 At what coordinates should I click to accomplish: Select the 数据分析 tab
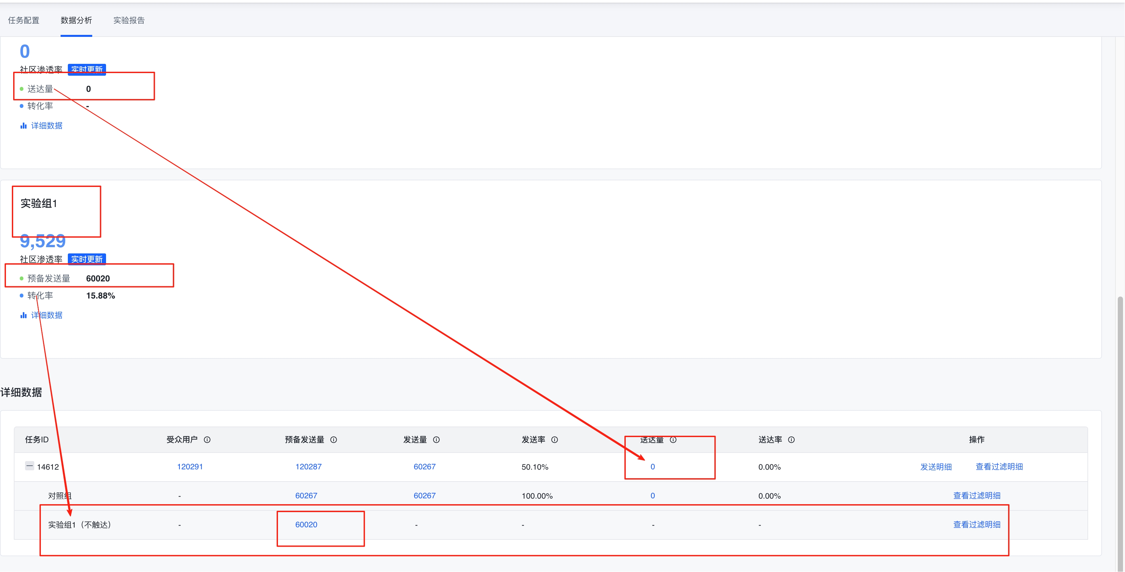tap(76, 20)
